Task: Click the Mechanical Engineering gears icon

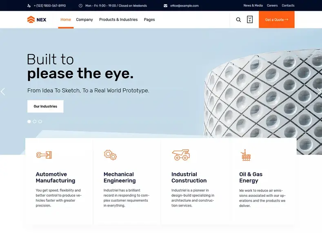Action: 110,155
